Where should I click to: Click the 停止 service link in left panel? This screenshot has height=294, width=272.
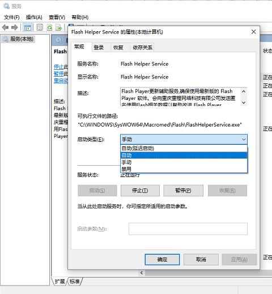pyautogui.click(x=58, y=66)
